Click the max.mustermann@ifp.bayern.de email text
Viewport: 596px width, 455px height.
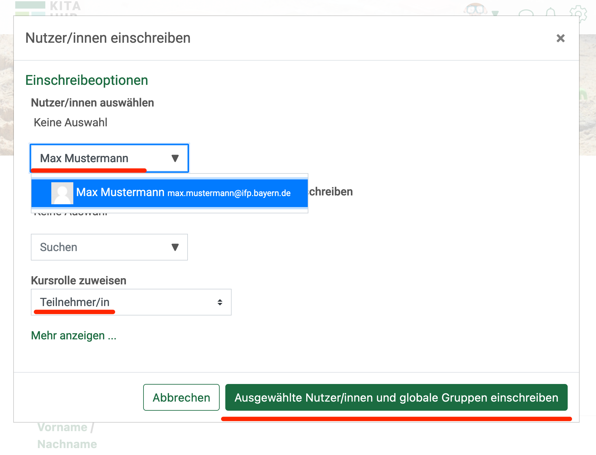pos(229,193)
